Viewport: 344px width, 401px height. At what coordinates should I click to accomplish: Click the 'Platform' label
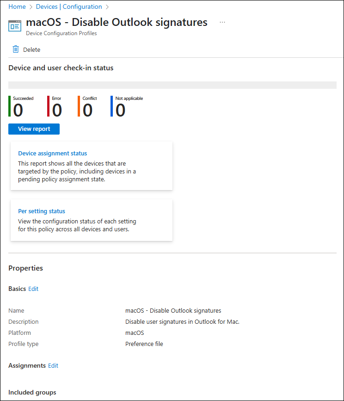click(x=20, y=333)
